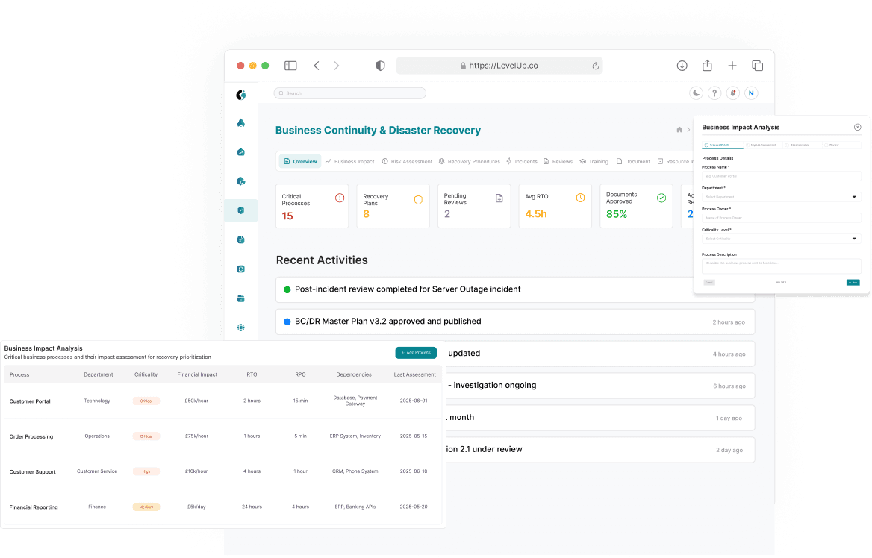The height and width of the screenshot is (558, 872).
Task: Open the Risk Assessment tab
Action: (x=407, y=161)
